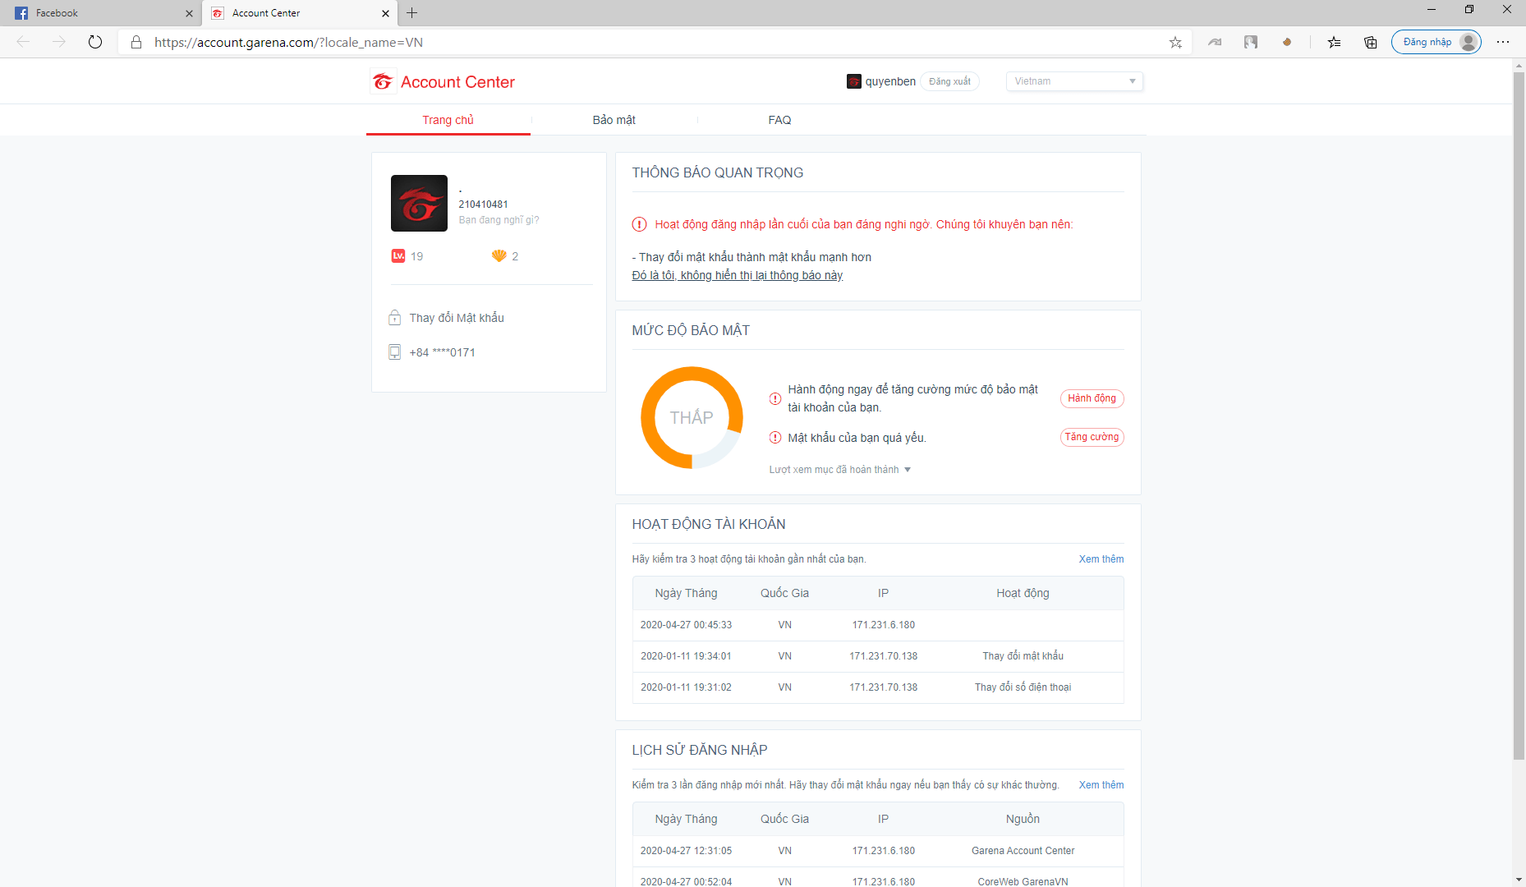Click the toolbar brown extension icon
The width and height of the screenshot is (1526, 887).
[1286, 42]
